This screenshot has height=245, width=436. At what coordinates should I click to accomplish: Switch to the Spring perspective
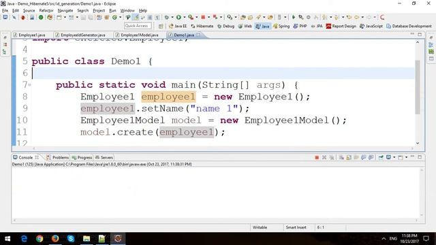(281, 26)
